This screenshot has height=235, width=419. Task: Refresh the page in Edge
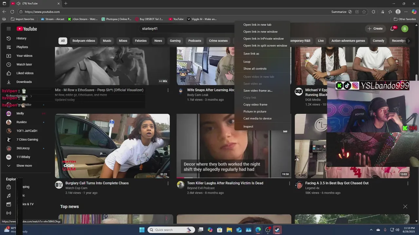[x=12, y=12]
